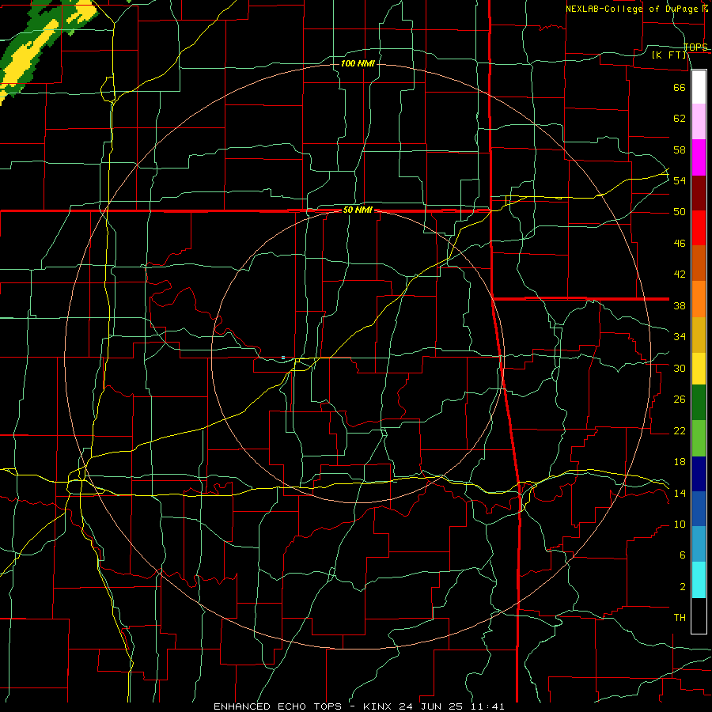
Task: Select the bright red scale swatch
Action: point(699,228)
